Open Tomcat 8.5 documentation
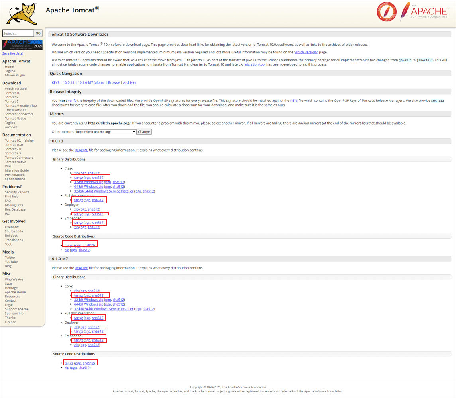 click(13, 153)
